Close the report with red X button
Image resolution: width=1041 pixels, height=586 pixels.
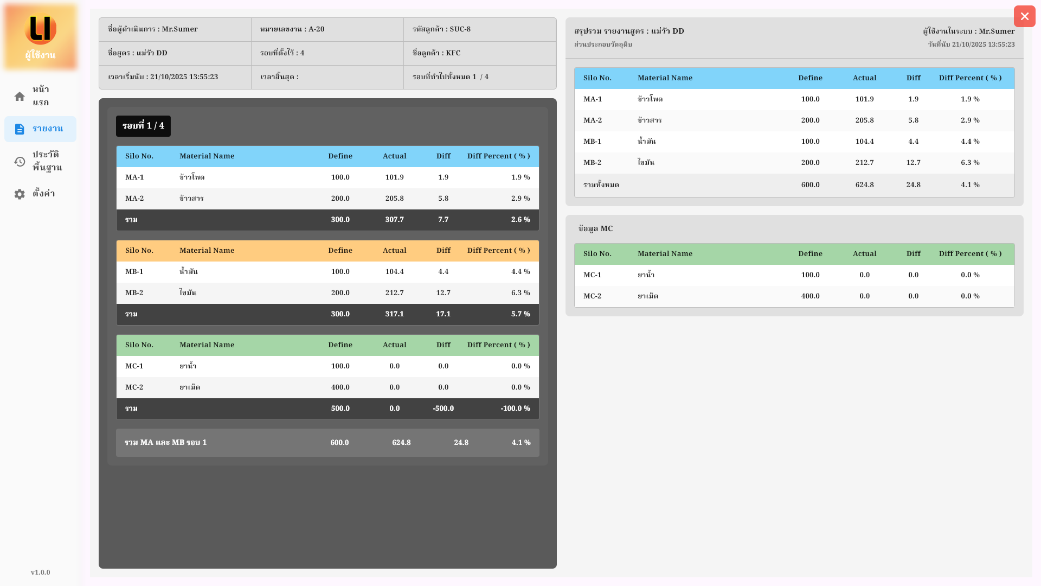[1024, 16]
